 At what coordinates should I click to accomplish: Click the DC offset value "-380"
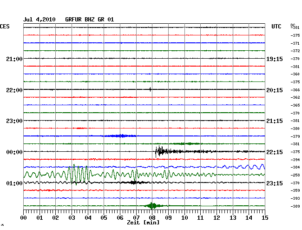(x=295, y=129)
